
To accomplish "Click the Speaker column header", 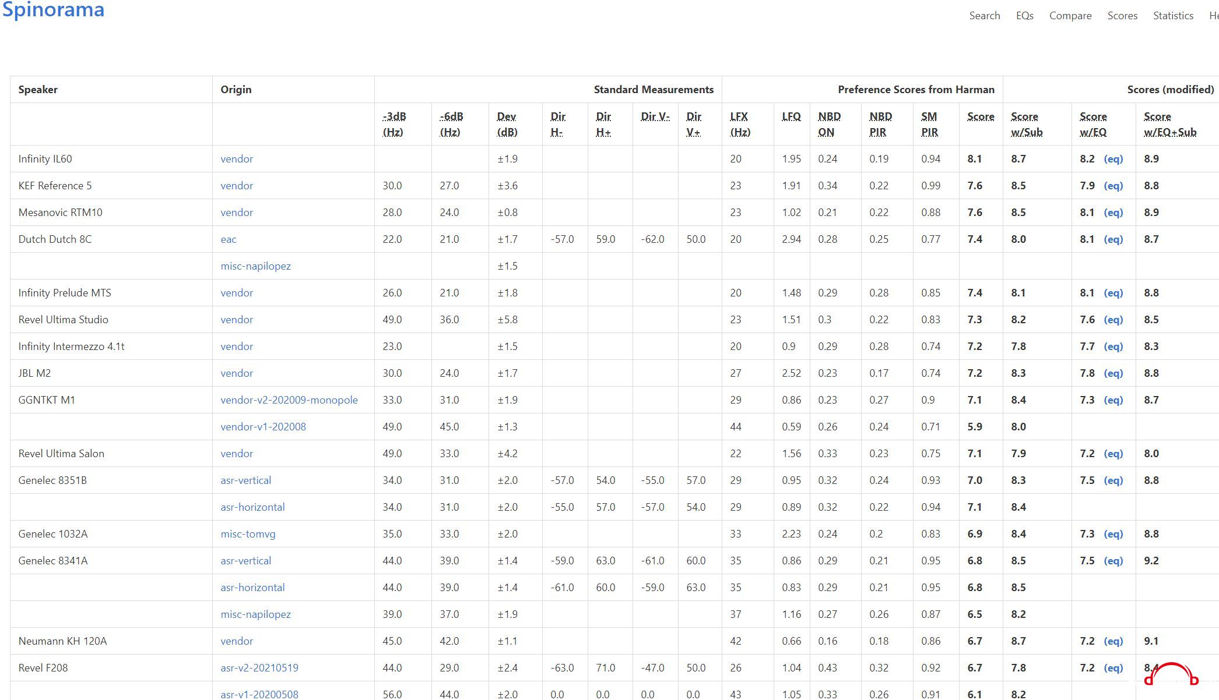I will pyautogui.click(x=38, y=90).
